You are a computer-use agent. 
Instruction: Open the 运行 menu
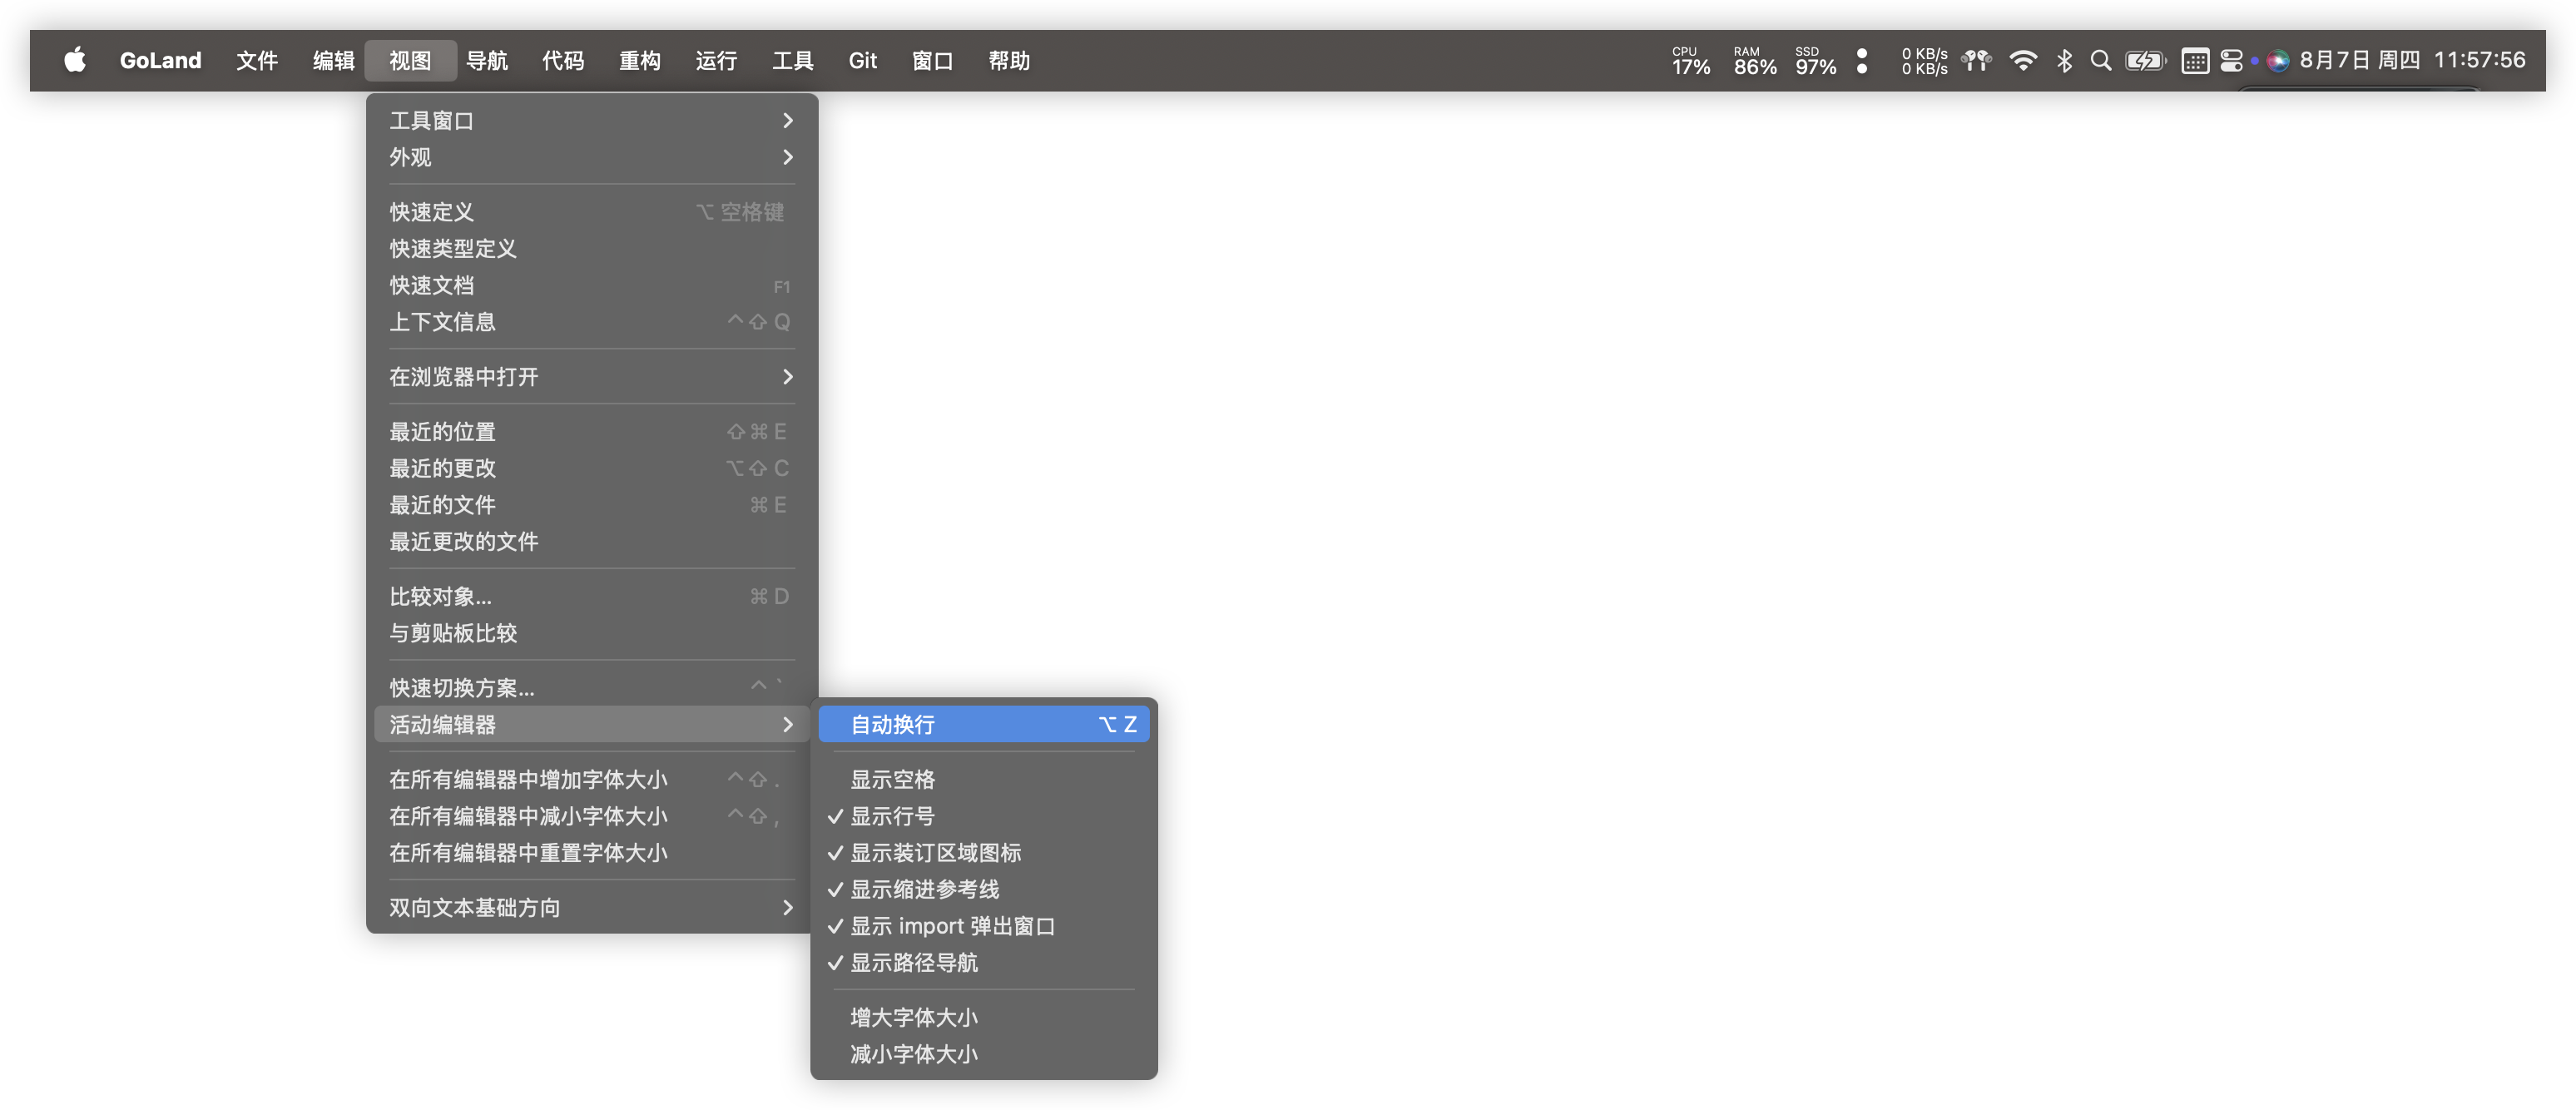tap(716, 60)
